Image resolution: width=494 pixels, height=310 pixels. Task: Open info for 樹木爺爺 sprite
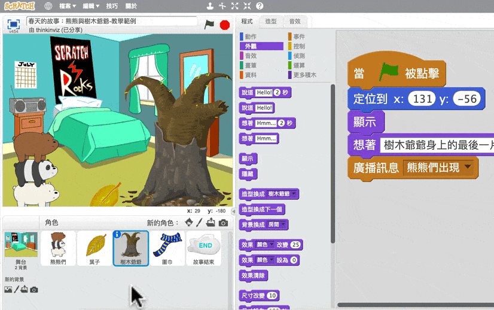[117, 235]
